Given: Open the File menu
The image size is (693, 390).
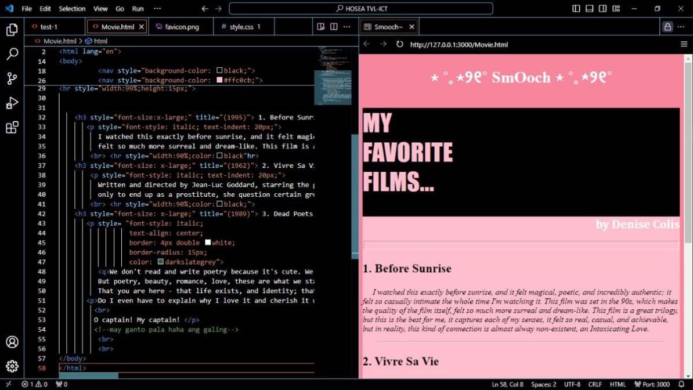Looking at the screenshot, I should [x=27, y=8].
